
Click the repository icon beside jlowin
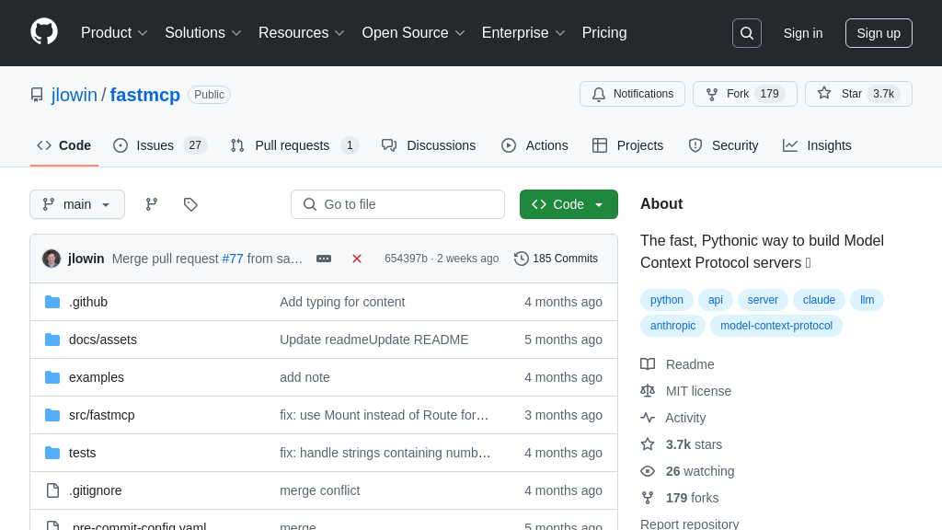pos(37,95)
